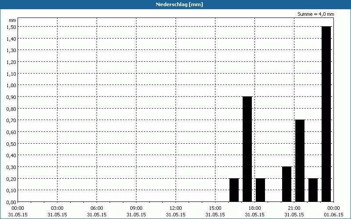Click the Niederschlag [mm] title bar
Image resolution: width=351 pixels, height=219 pixels.
click(x=175, y=4)
